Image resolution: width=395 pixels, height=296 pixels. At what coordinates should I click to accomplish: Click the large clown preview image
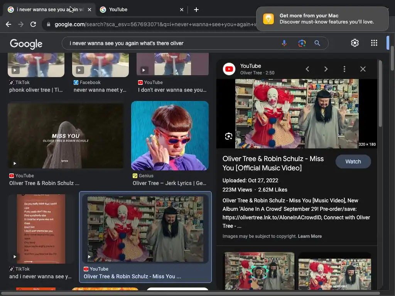(x=297, y=114)
